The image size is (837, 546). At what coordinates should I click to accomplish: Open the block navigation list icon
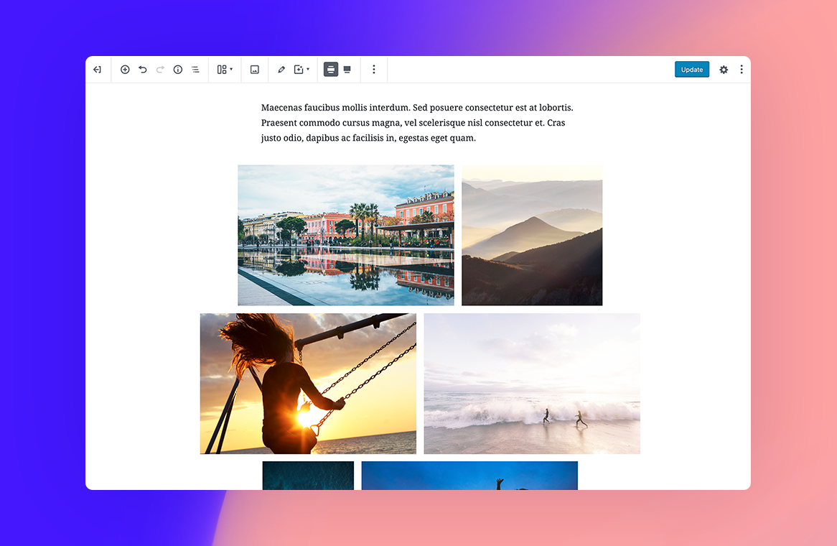[195, 70]
